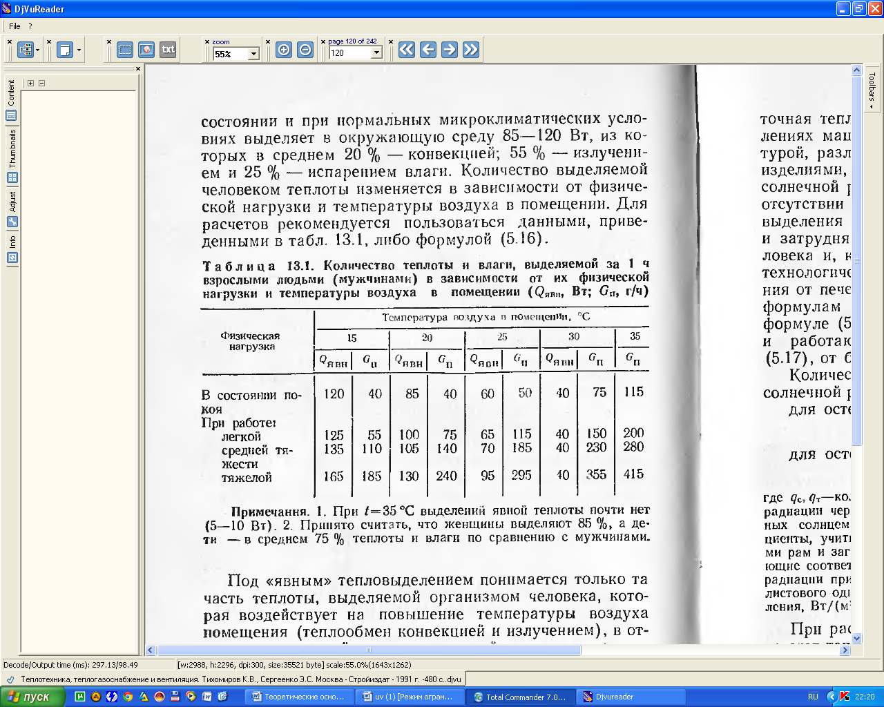The image size is (884, 707).
Task: Click the Kaspersky tray icon
Action: pyautogui.click(x=844, y=697)
